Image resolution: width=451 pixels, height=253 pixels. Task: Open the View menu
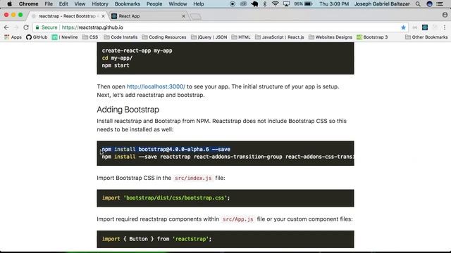click(80, 4)
